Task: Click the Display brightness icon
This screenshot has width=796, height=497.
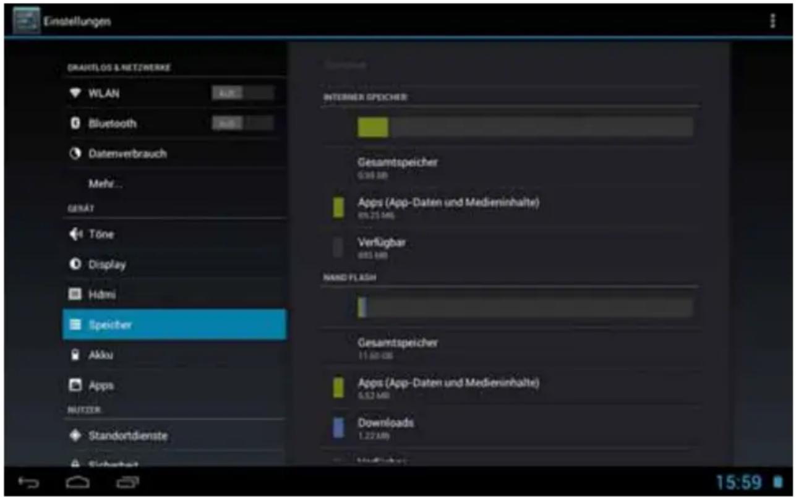Action: pos(75,265)
